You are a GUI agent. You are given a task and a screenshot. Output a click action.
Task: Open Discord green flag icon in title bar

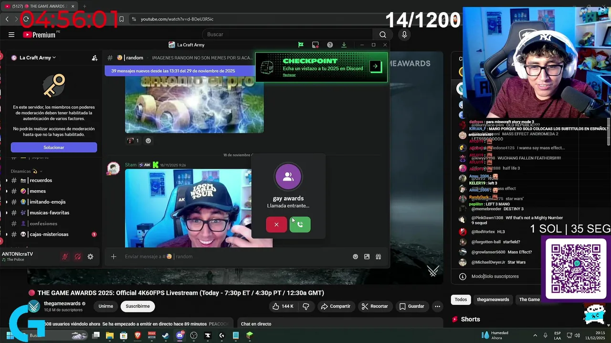pyautogui.click(x=301, y=45)
